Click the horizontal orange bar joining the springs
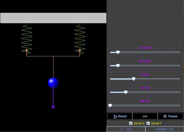This screenshot has width=184, height=132. pos(53,56)
